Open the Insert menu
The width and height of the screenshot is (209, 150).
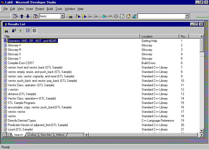tap(30, 9)
